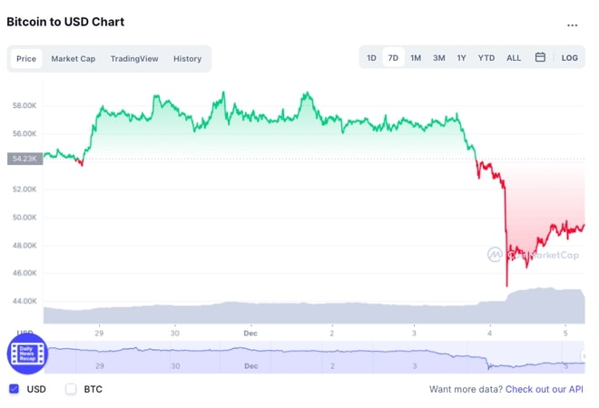Open the TradingView tab
Viewport: 599px width, 408px height.
pos(134,59)
